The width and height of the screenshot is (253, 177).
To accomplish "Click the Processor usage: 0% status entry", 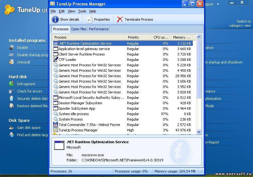I will tap(131, 171).
